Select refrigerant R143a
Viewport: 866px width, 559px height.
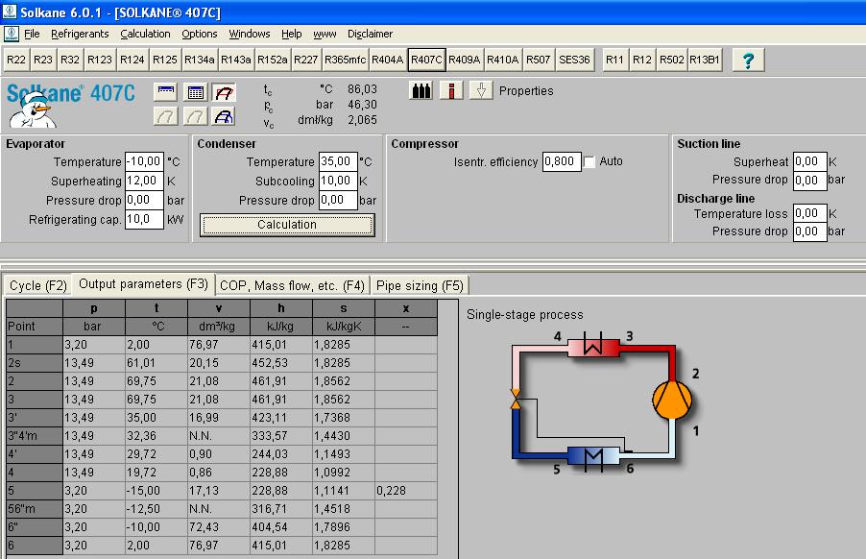point(236,60)
